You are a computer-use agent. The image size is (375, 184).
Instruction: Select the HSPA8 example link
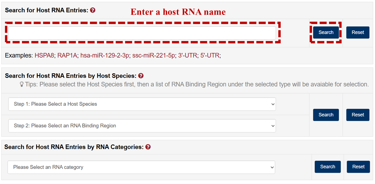pos(44,55)
